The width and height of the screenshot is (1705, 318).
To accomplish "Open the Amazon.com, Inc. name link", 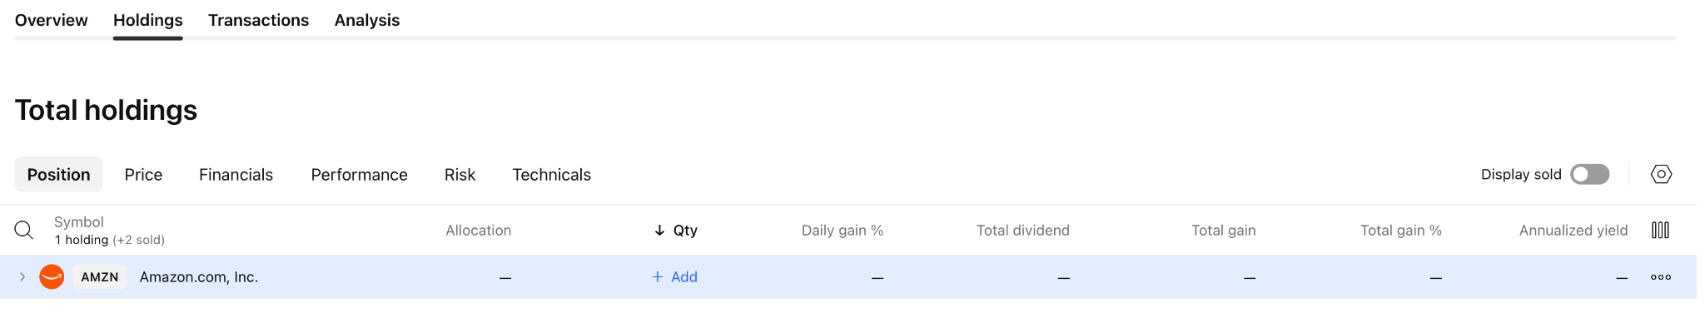I will 199,277.
